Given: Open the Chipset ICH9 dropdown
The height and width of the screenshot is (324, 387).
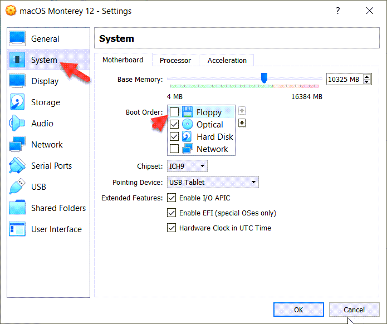Looking at the screenshot, I should click(187, 166).
